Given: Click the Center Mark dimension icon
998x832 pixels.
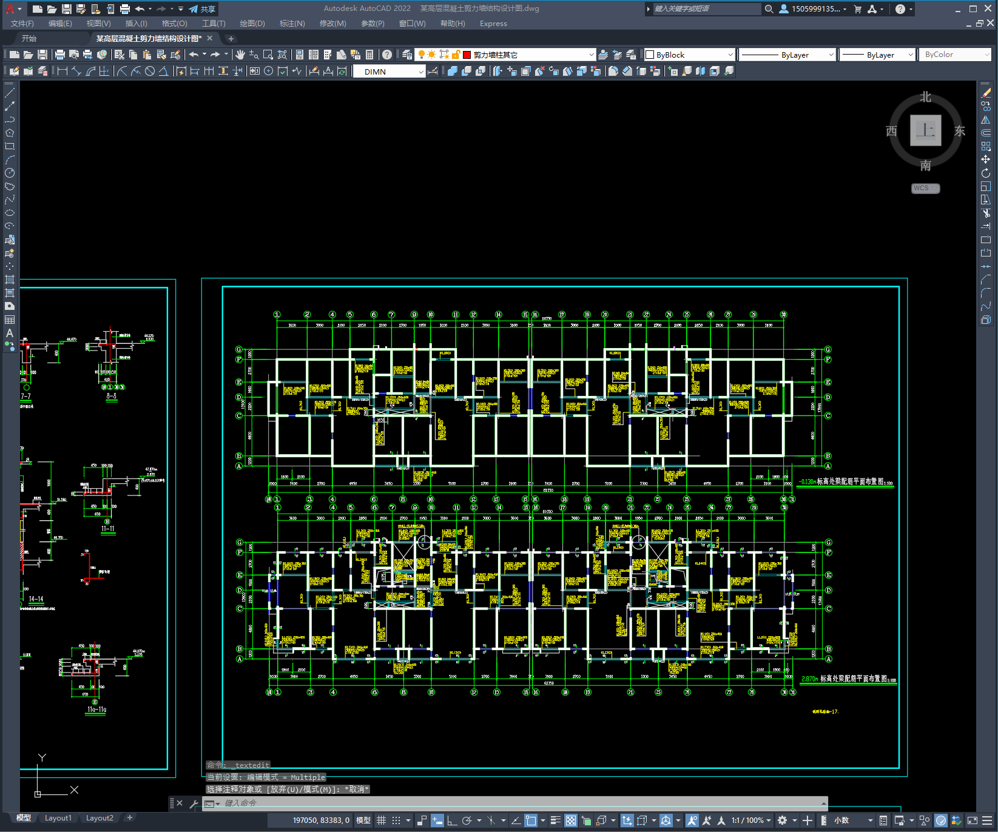Looking at the screenshot, I should point(269,72).
